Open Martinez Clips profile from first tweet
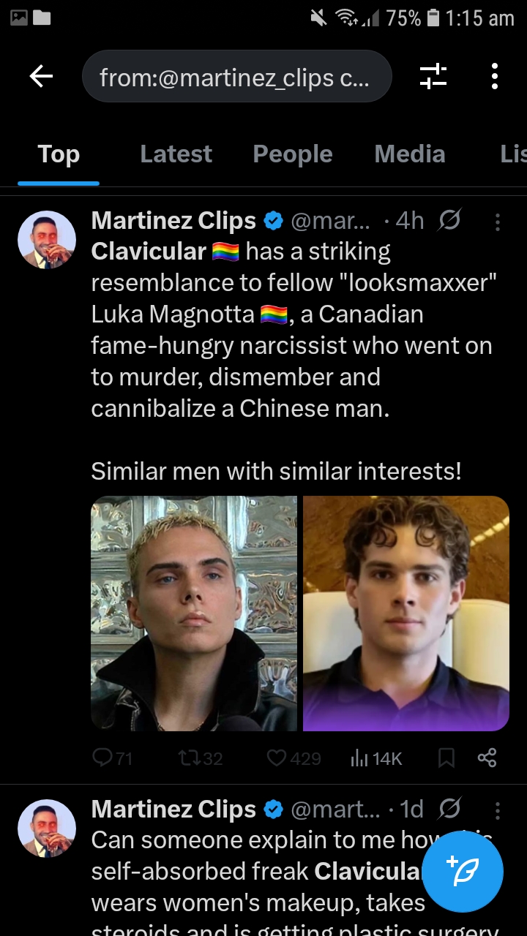 pyautogui.click(x=173, y=220)
